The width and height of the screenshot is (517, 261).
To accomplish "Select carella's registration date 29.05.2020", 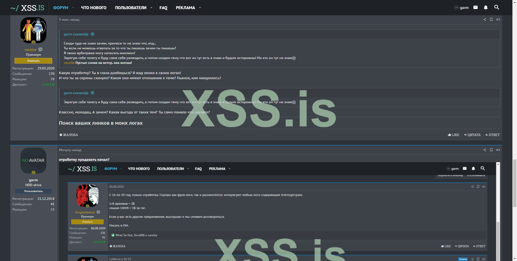I will pos(46,68).
